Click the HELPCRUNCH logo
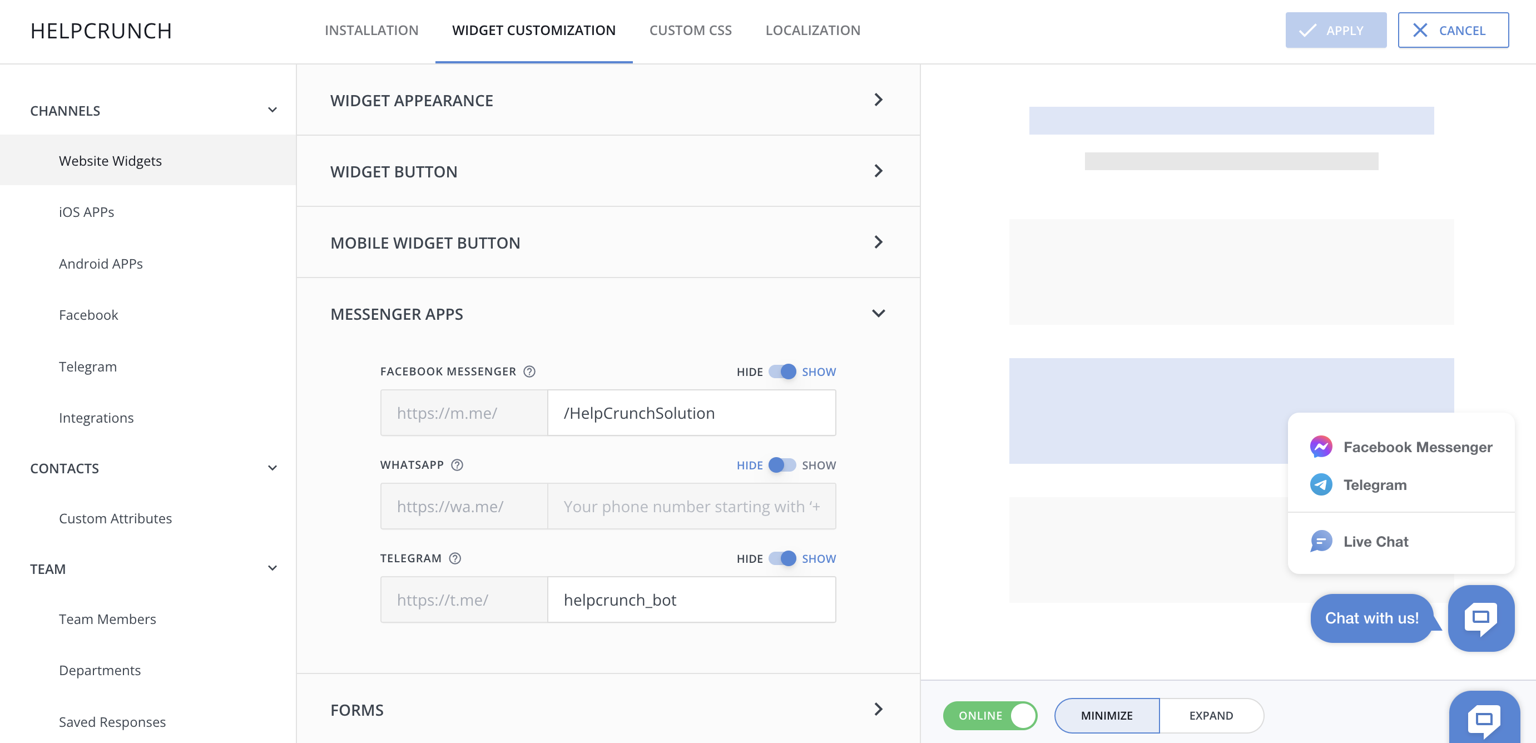Viewport: 1536px width, 743px height. pyautogui.click(x=101, y=31)
